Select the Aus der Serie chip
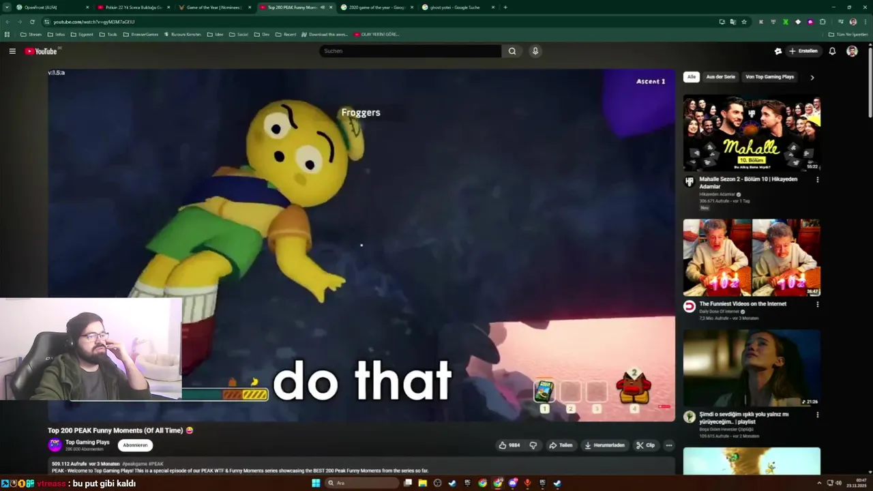Viewport: 873px width, 491px height. click(x=720, y=77)
